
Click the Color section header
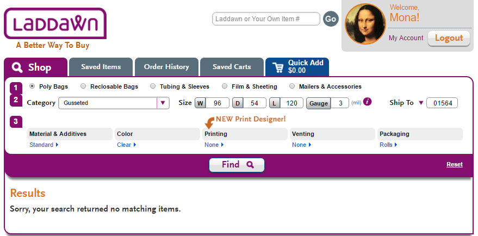[157, 134]
